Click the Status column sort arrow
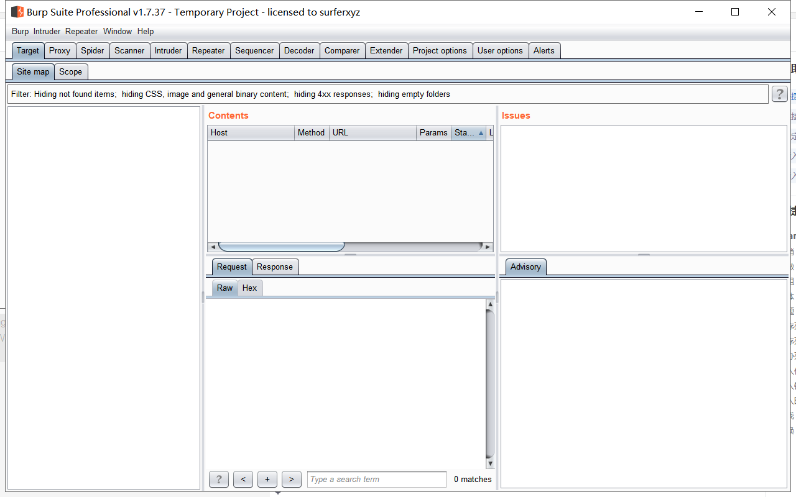796x497 pixels. pyautogui.click(x=481, y=133)
